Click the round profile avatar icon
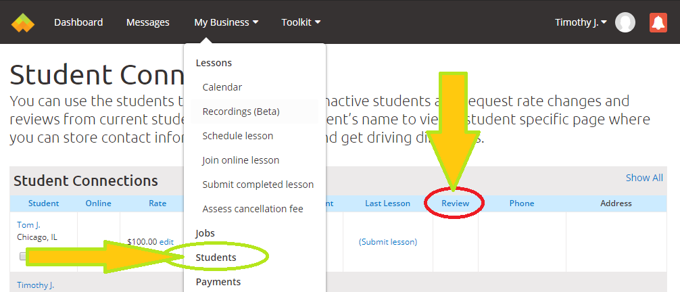Viewport: 680px width, 292px height. 625,22
